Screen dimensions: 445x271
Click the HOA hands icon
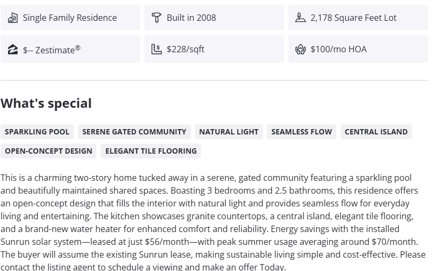pyautogui.click(x=300, y=50)
